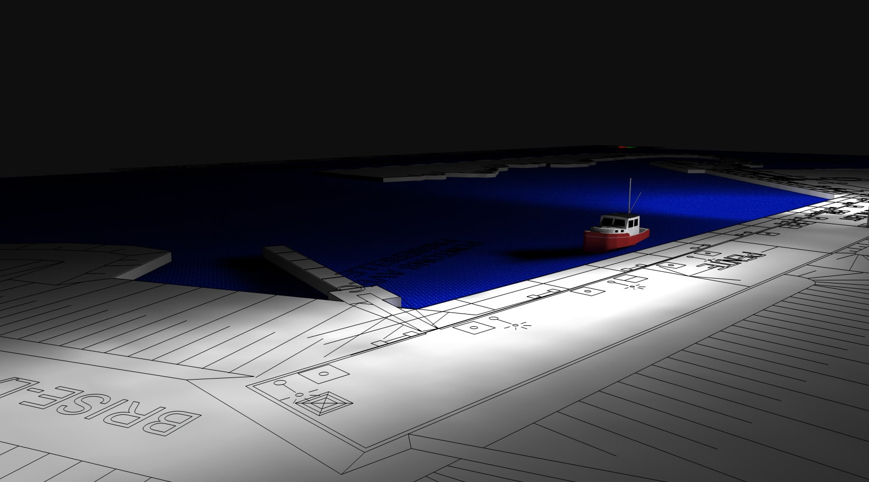Click the faint text projected on the water
Screen dimensions: 869x482
click(x=412, y=264)
